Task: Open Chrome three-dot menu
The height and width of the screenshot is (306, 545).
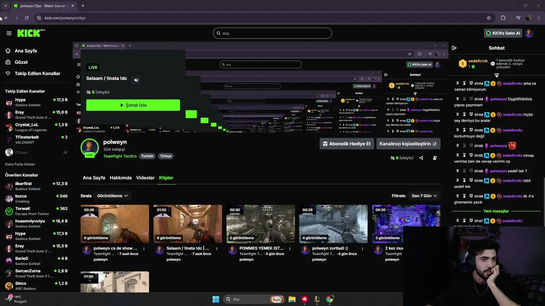Action: 539,18
